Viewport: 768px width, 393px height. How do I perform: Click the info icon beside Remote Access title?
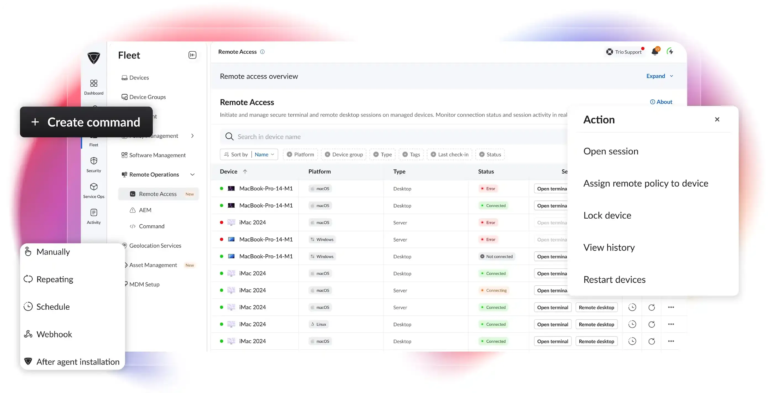262,52
